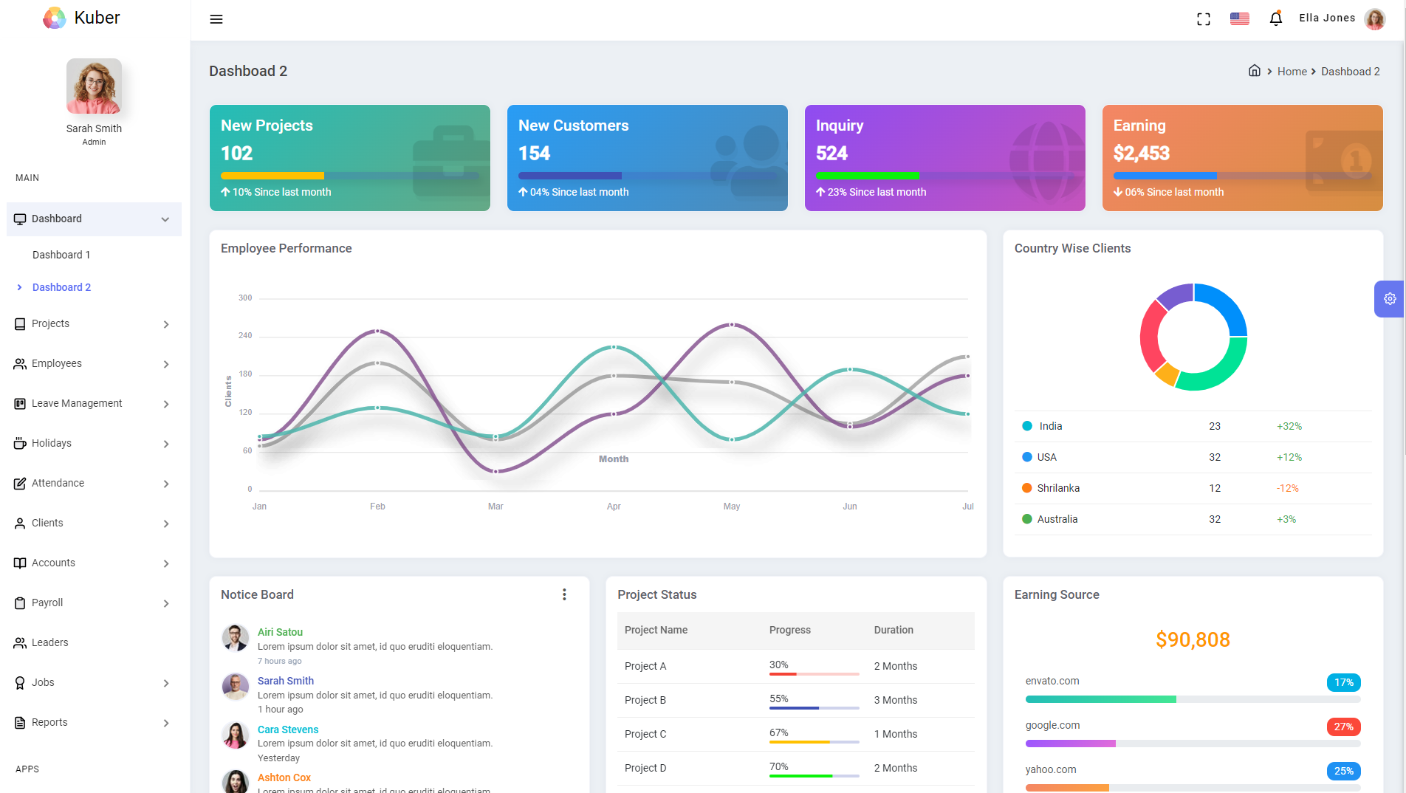Click the home icon in the breadcrumb
The width and height of the screenshot is (1406, 793).
click(1254, 70)
